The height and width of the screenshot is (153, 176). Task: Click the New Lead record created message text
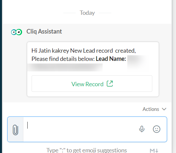tap(84, 51)
